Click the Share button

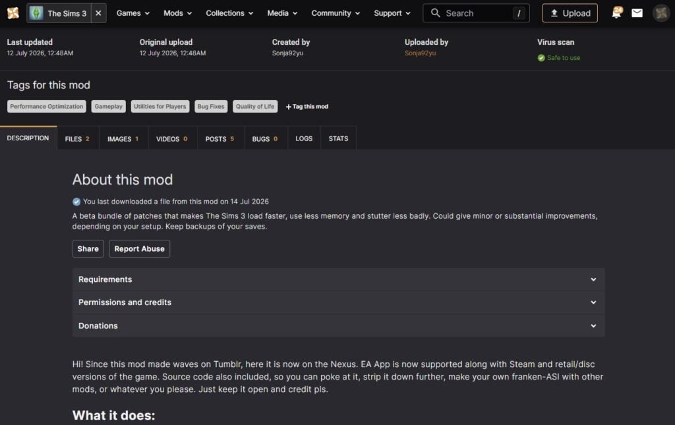pyautogui.click(x=88, y=248)
